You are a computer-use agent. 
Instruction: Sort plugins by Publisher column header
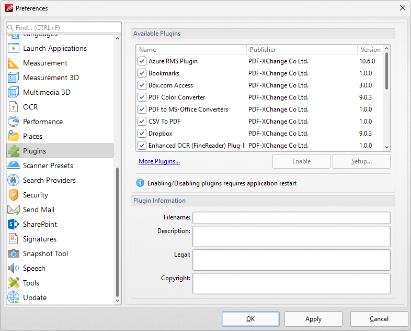pos(302,50)
